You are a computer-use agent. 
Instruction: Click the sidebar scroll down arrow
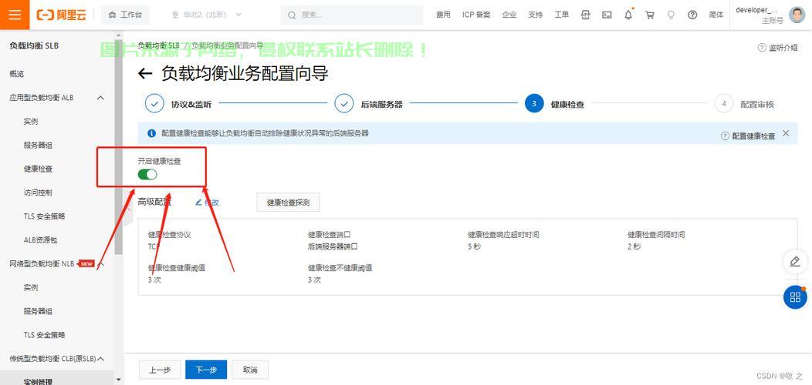119,380
